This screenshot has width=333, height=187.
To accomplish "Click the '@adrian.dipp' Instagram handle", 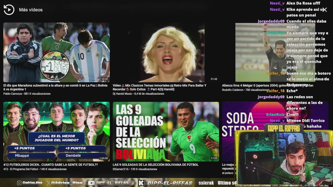I will tap(32, 183).
